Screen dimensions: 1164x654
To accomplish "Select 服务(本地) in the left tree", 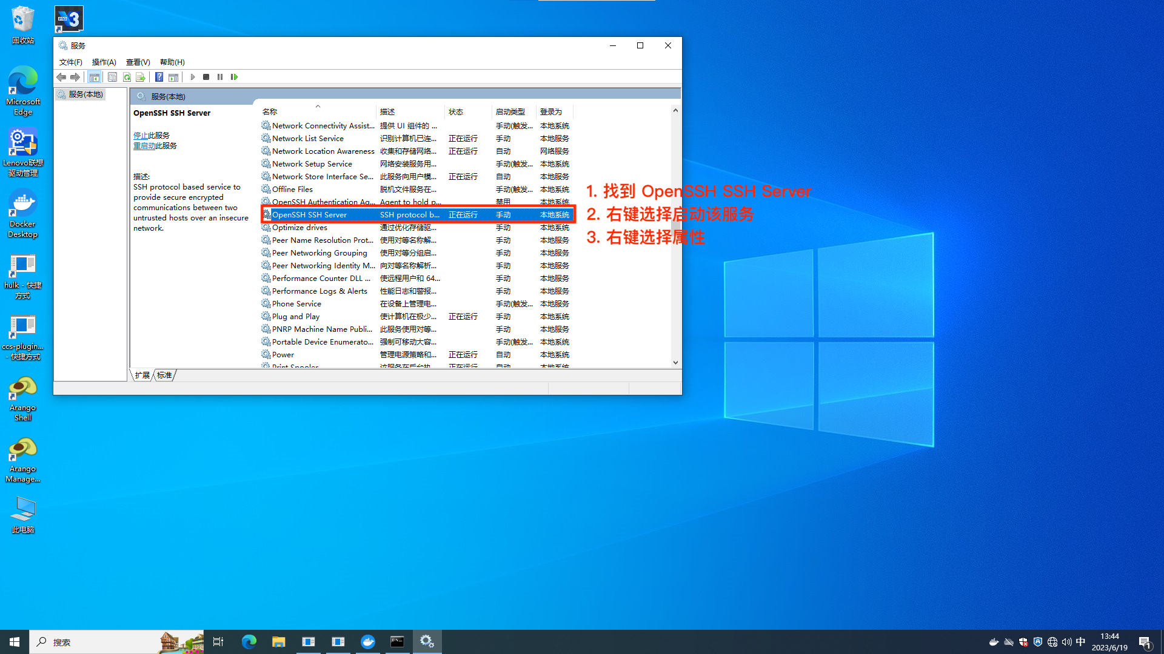I will click(81, 94).
